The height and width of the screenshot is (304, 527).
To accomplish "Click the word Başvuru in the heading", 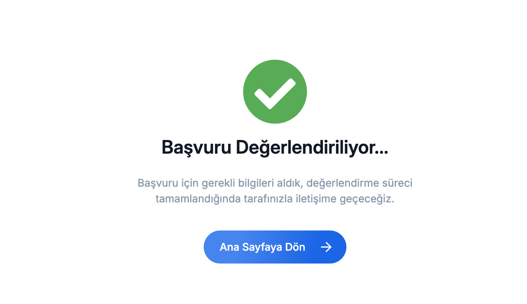I will click(x=196, y=148).
